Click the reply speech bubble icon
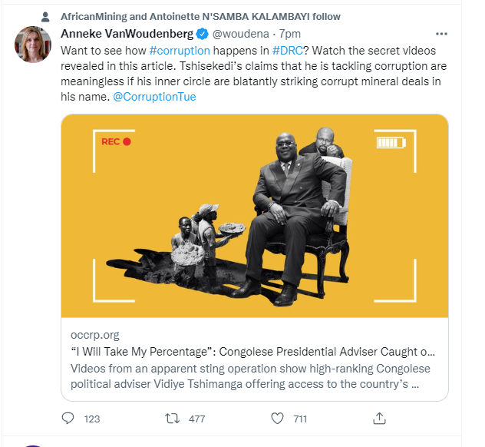 (x=68, y=419)
